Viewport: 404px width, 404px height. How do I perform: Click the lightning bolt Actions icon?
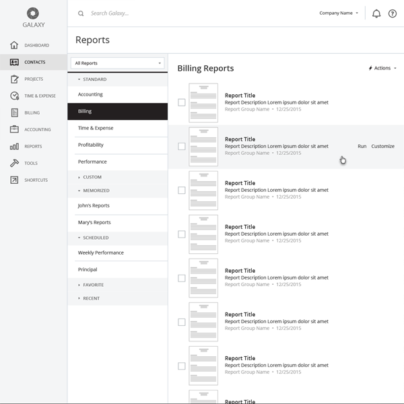(x=370, y=68)
